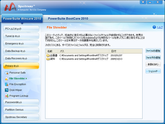
Task: Open the File Encryption icon
Action: 7,84
